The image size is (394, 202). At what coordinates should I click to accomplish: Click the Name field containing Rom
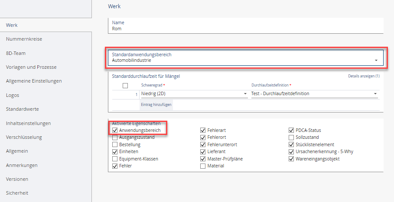point(245,29)
